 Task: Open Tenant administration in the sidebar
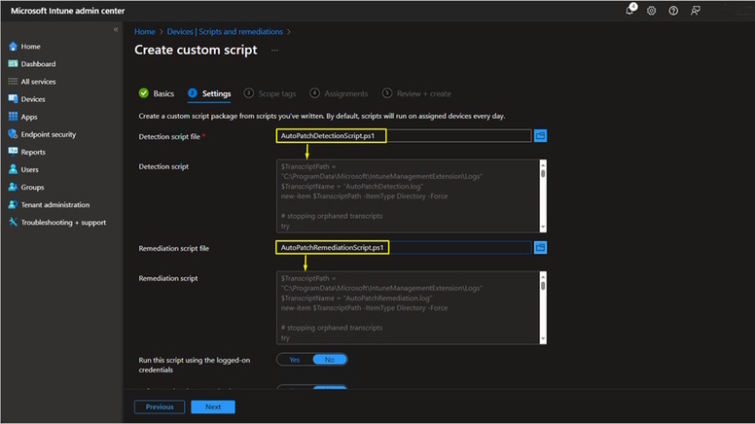click(54, 204)
